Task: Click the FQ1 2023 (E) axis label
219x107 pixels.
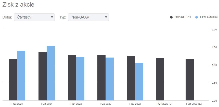Action: tap(194, 104)
